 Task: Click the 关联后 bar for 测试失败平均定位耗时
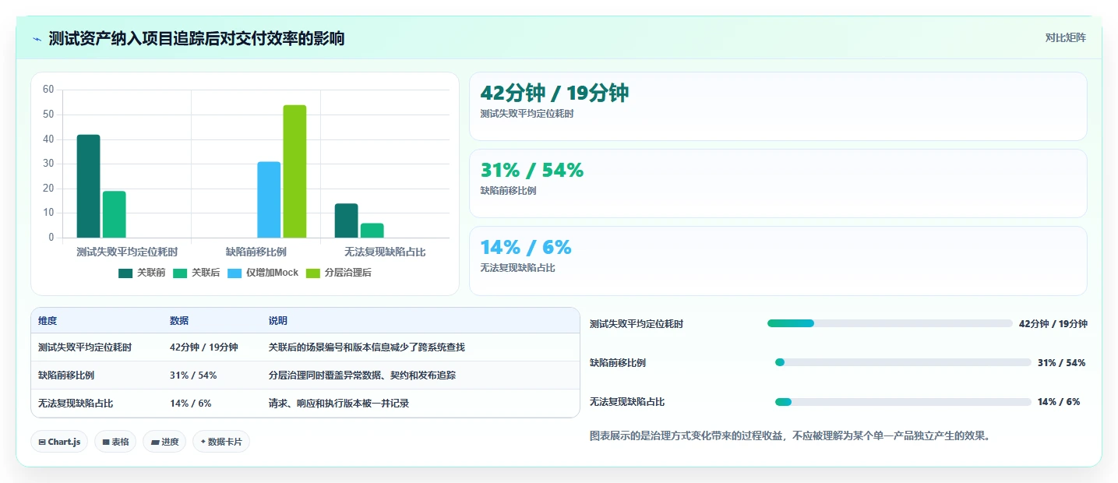click(114, 214)
